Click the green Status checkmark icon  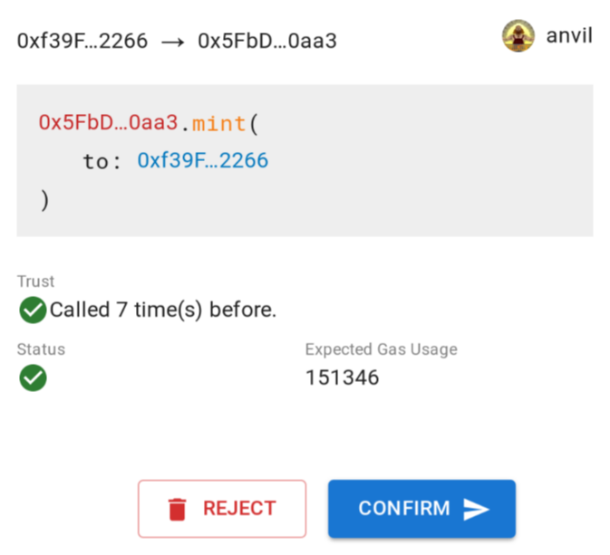point(33,378)
